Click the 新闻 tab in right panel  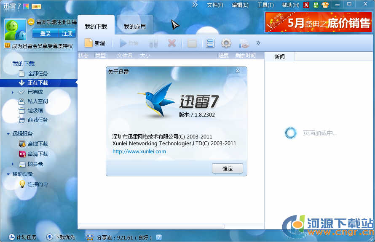pyautogui.click(x=279, y=57)
